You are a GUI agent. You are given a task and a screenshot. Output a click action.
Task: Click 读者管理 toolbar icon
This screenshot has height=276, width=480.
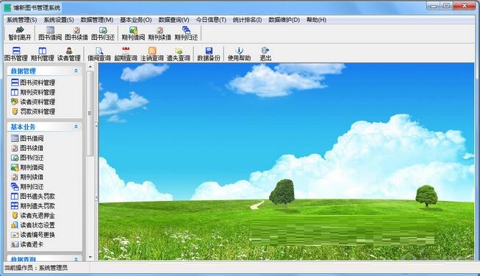(69, 54)
